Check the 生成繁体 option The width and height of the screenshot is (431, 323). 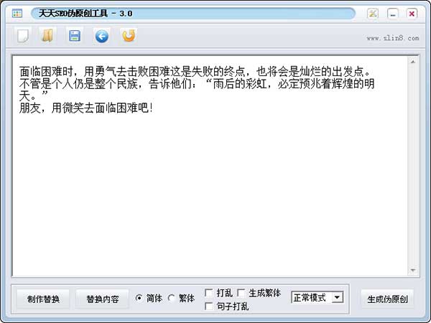click(x=241, y=293)
